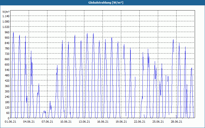Screen dimensions: 205x128
Task: Click the chart title 'Globalstrahlung [W/m²]'
Action: pos(106,3)
